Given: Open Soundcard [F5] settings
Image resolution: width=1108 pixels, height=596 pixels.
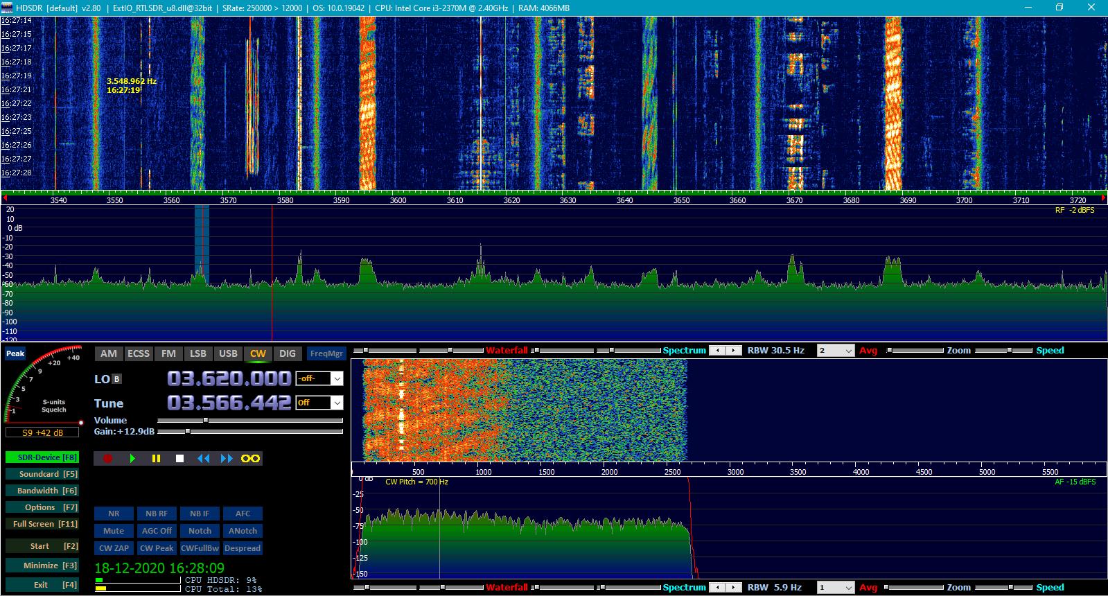Looking at the screenshot, I should click(42, 474).
